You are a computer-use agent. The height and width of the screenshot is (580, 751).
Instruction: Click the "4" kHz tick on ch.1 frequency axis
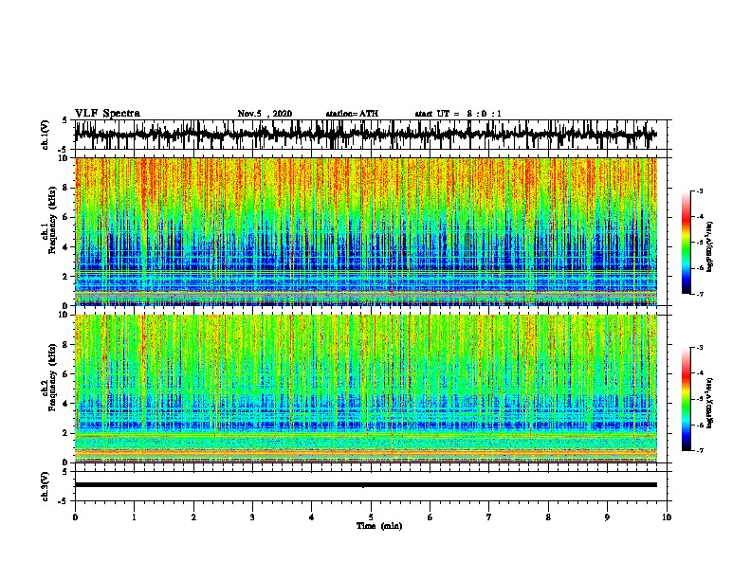(x=65, y=247)
